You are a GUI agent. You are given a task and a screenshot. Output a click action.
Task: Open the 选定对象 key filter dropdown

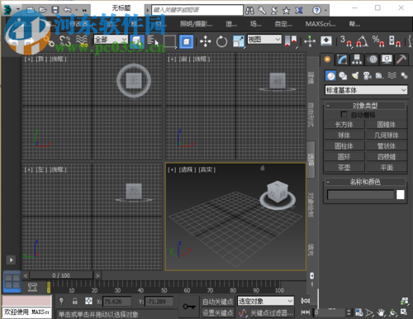click(x=266, y=301)
